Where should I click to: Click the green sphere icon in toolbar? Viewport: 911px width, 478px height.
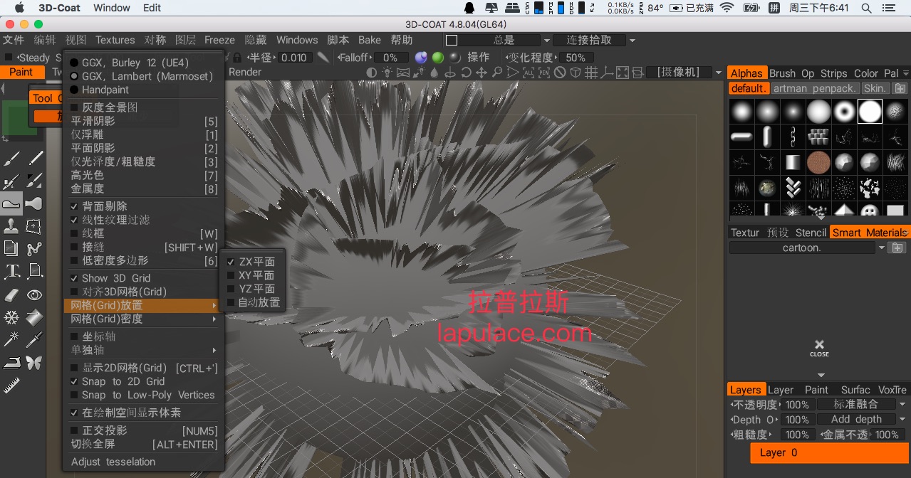(x=438, y=58)
